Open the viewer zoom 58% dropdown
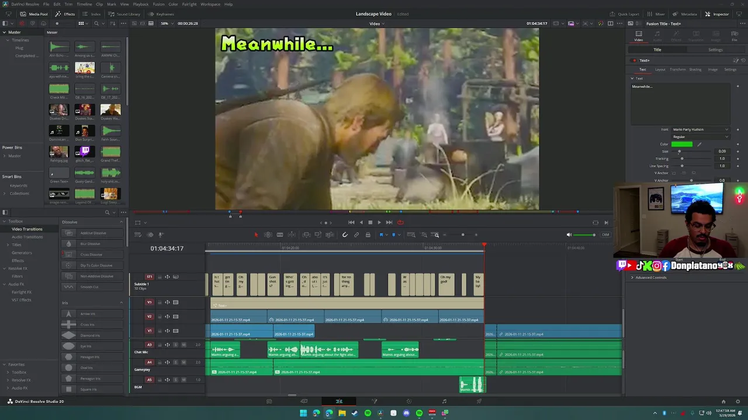The image size is (748, 420). pyautogui.click(x=167, y=23)
